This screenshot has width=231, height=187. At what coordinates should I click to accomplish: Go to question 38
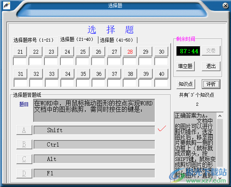130,73
